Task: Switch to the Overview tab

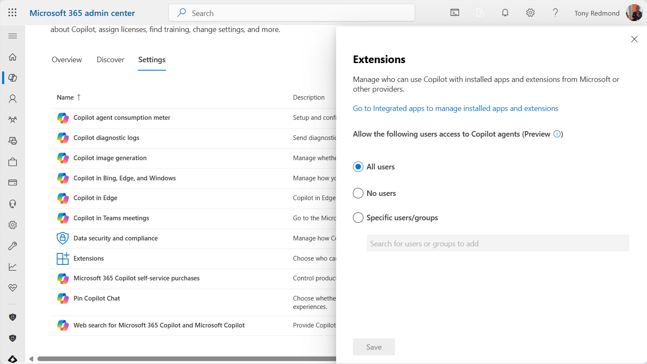Action: (67, 60)
